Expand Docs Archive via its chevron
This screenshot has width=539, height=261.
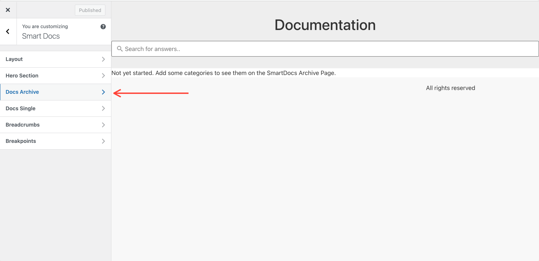point(103,92)
